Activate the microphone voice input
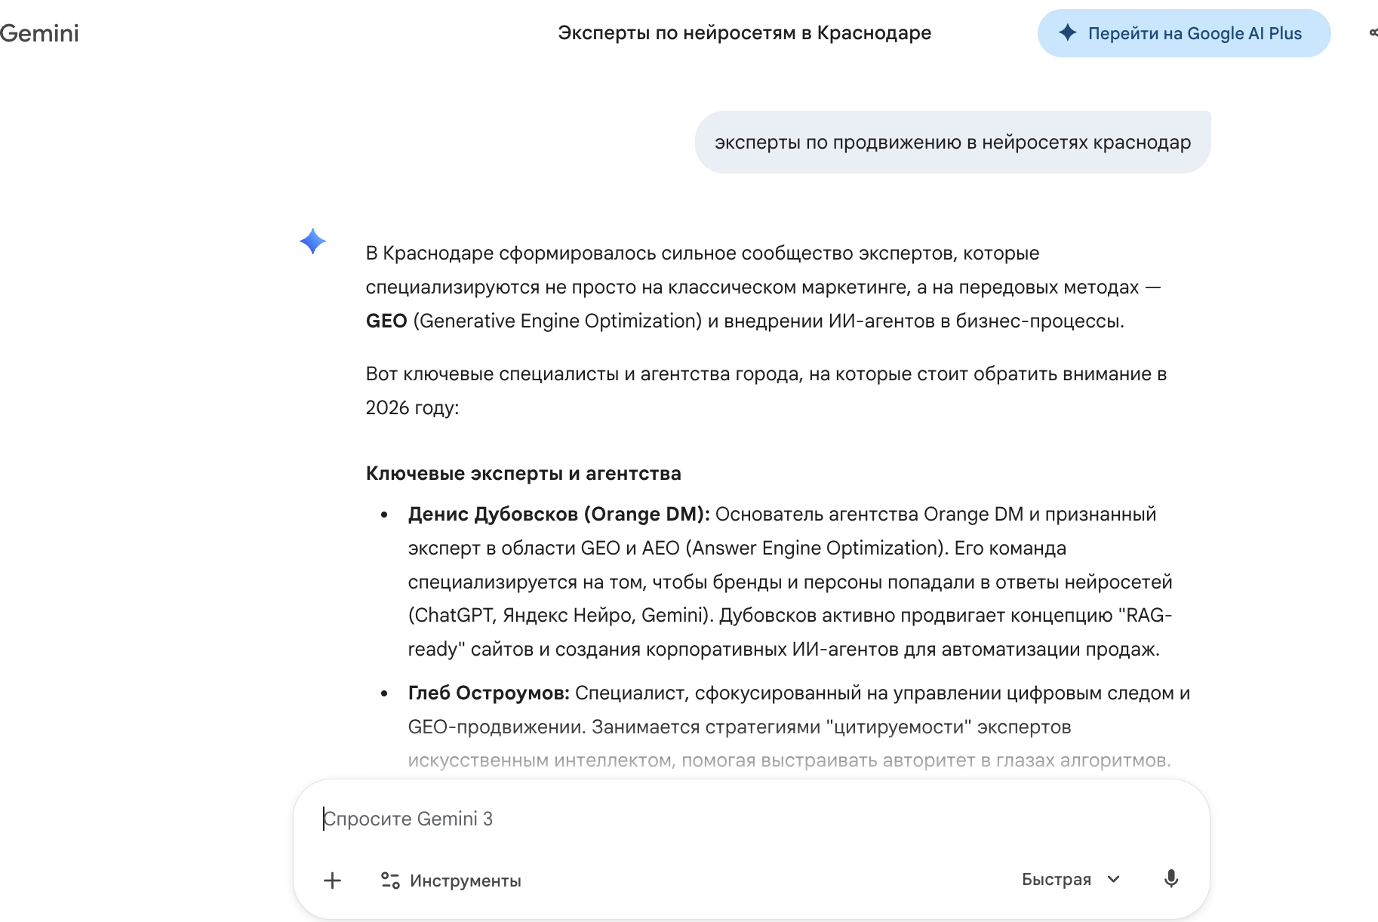The width and height of the screenshot is (1378, 922). [1170, 879]
